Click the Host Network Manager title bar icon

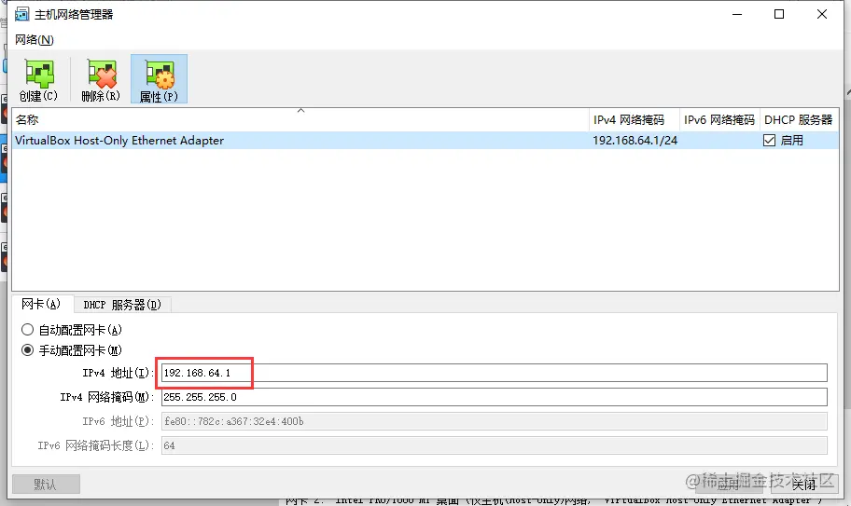[21, 14]
